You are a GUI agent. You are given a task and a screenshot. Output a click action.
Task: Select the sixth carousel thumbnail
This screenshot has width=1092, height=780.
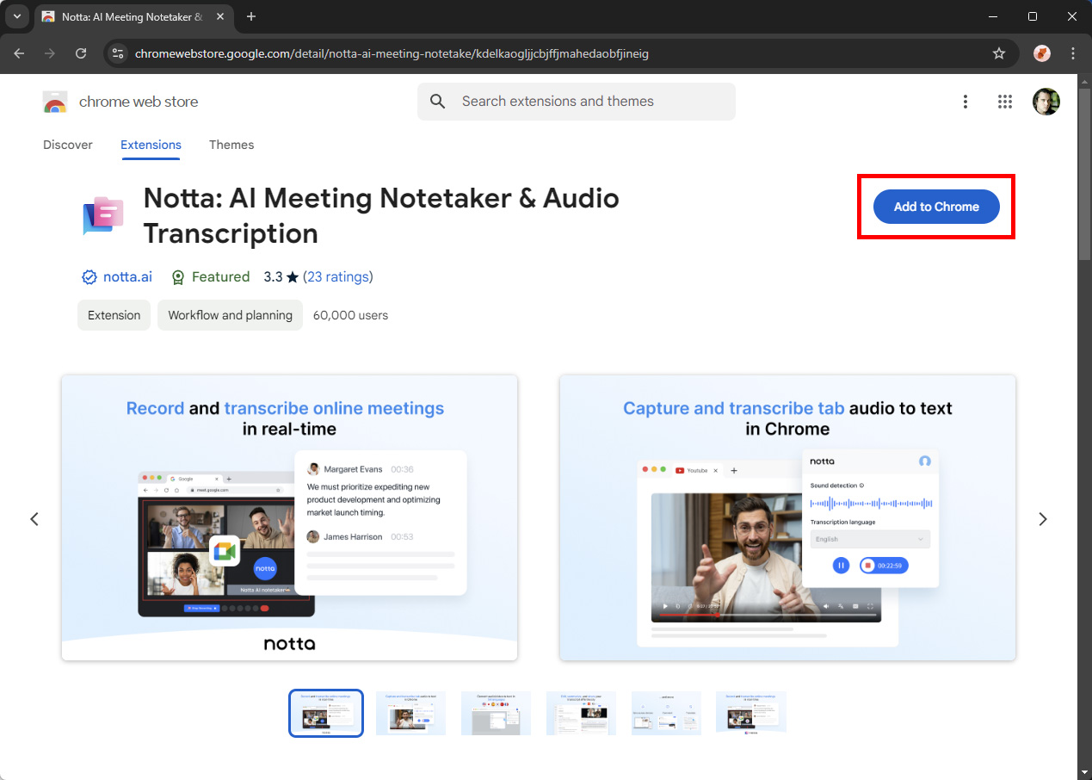(x=751, y=713)
